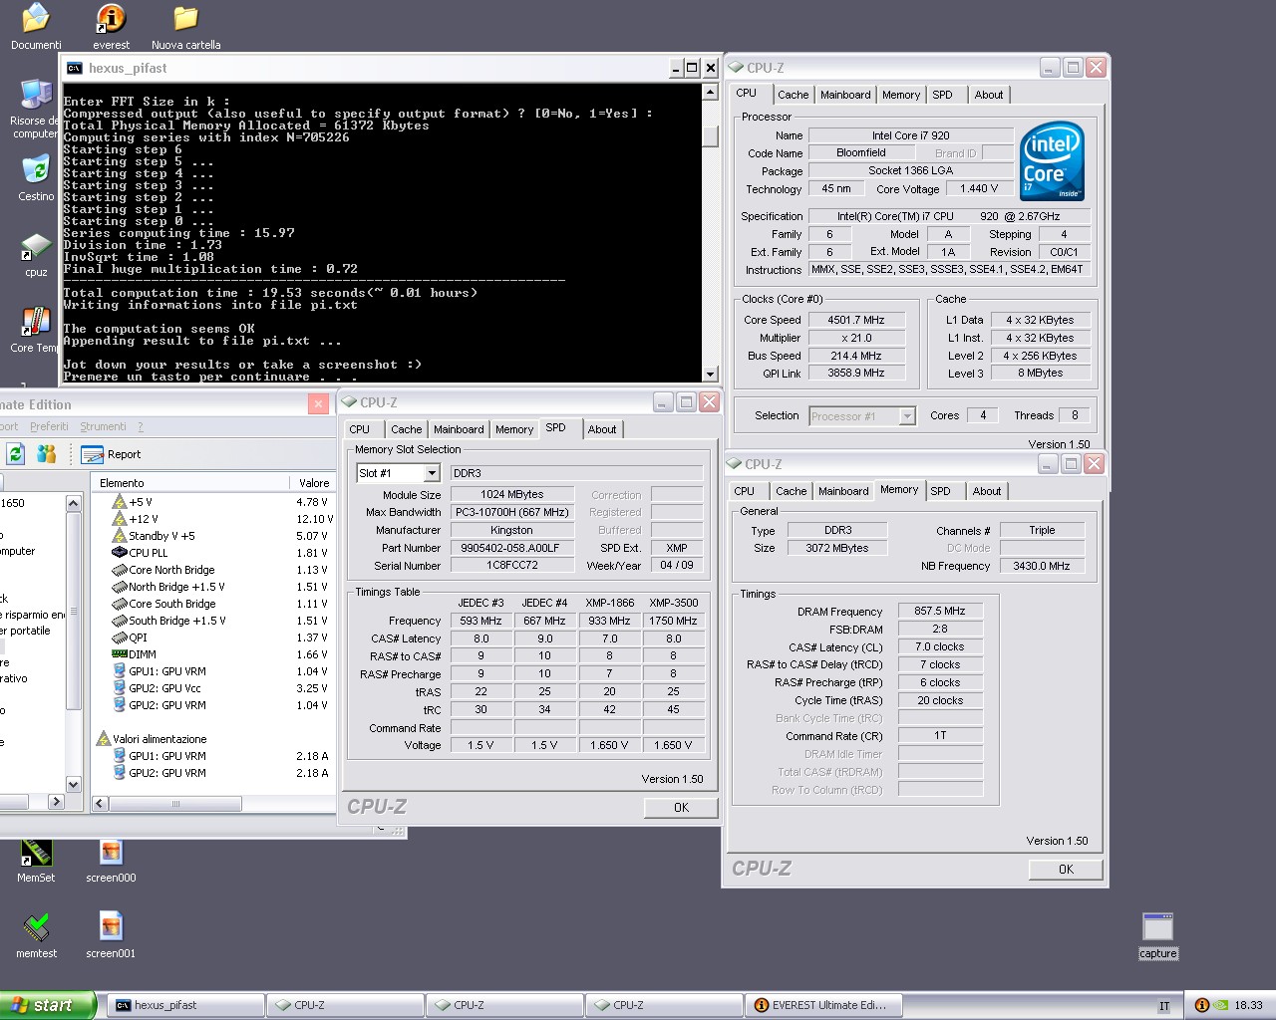The width and height of the screenshot is (1276, 1020).
Task: Click the XMP-1866 column header
Action: point(609,603)
